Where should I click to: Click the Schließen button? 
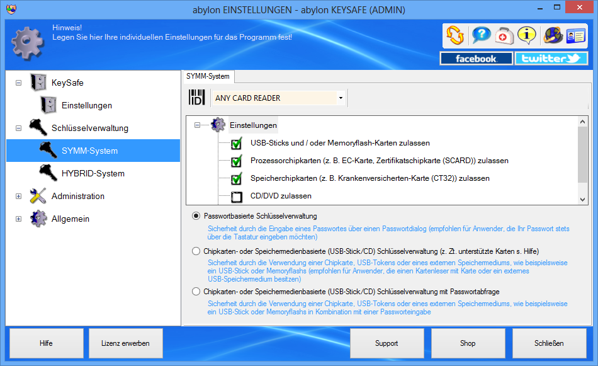(x=549, y=343)
